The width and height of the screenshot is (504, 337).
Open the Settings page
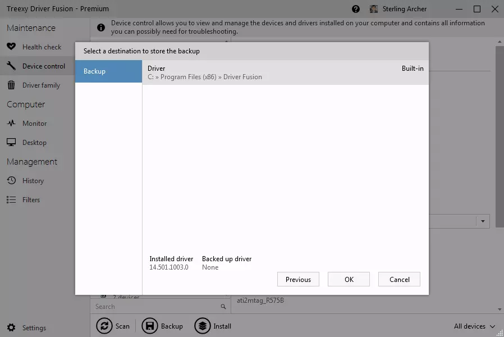[34, 327]
